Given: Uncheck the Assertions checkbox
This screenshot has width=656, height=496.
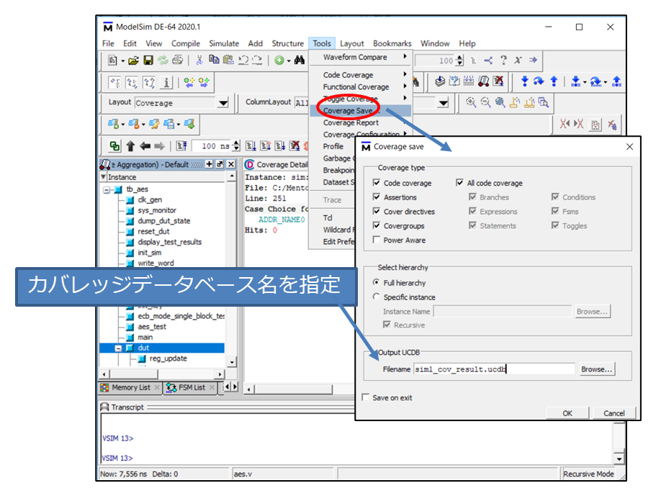Looking at the screenshot, I should 377,197.
